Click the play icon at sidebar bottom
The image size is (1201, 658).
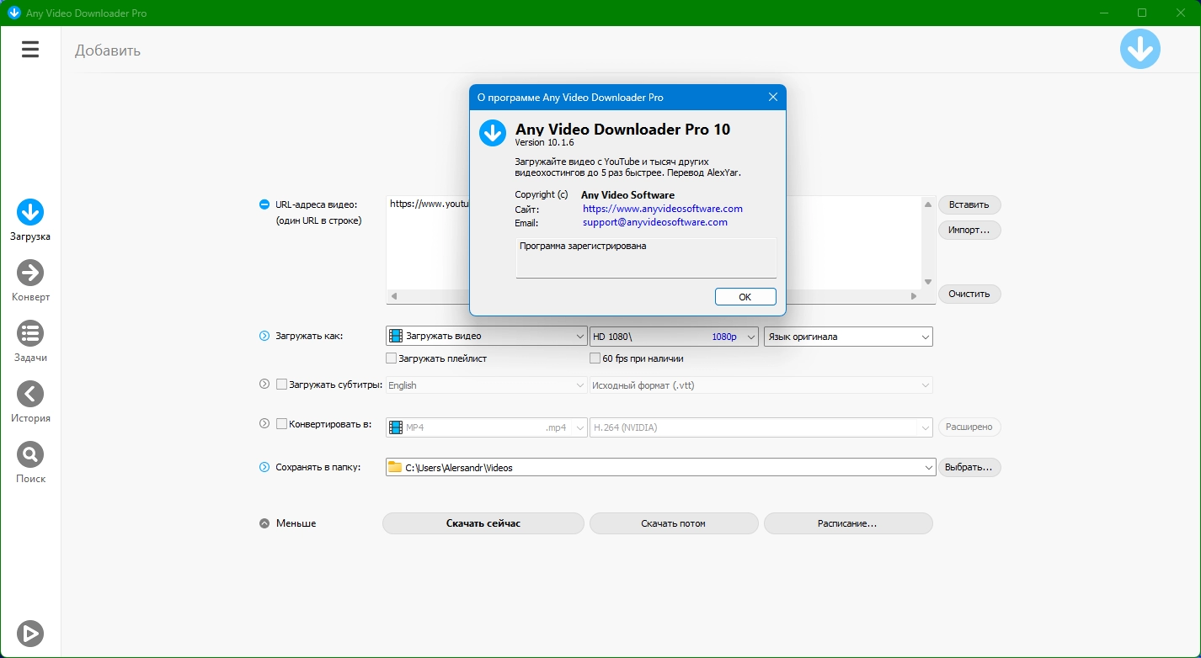(x=30, y=633)
